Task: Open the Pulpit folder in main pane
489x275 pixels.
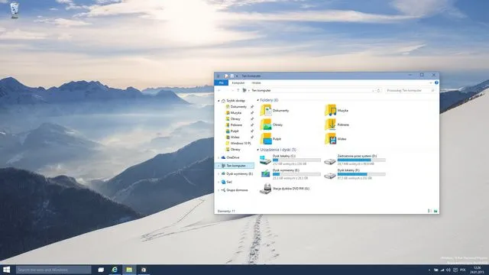Action: [270, 139]
